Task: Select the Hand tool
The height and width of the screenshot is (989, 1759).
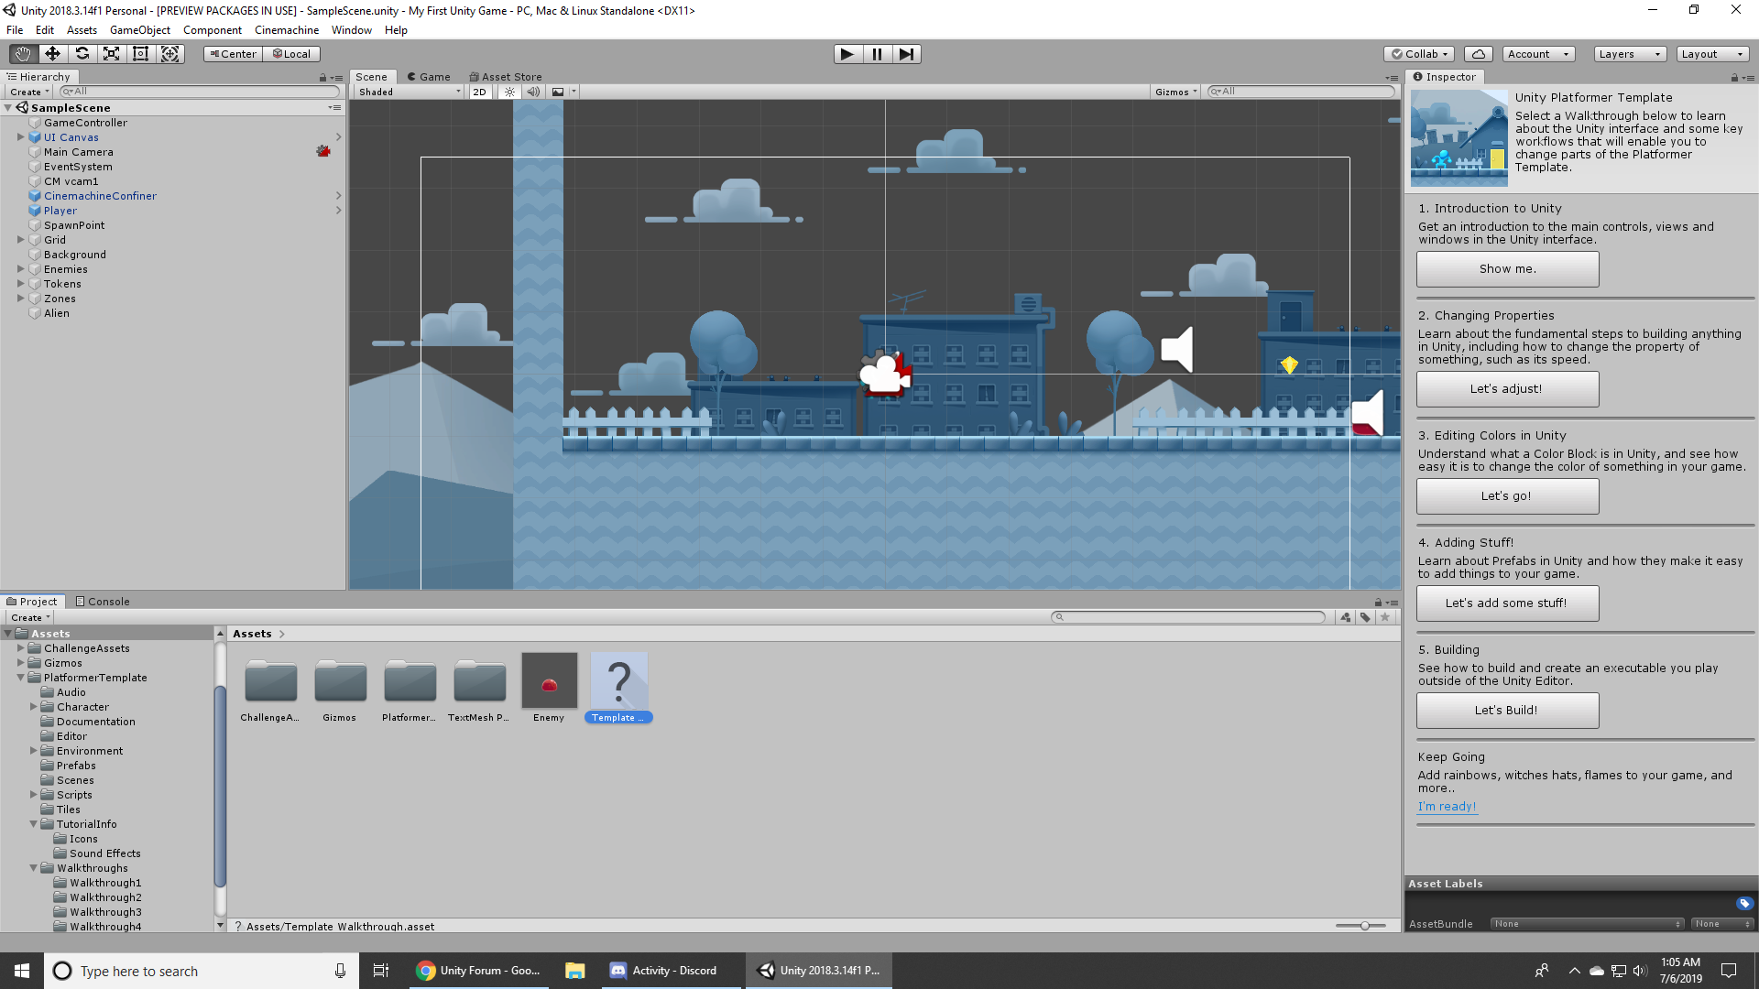Action: point(23,54)
